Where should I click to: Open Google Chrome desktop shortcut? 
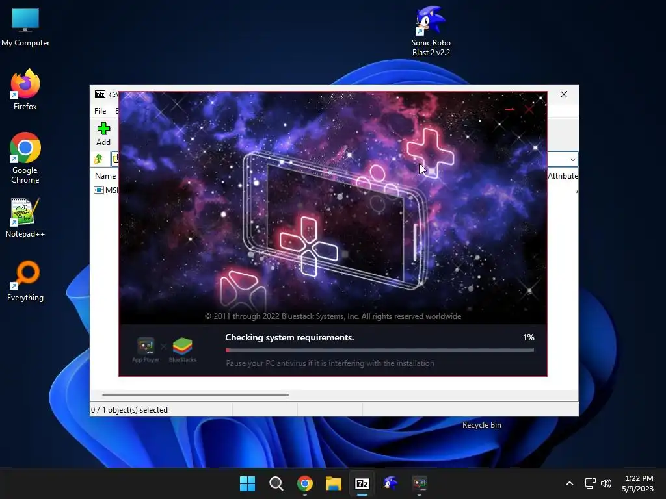click(25, 158)
